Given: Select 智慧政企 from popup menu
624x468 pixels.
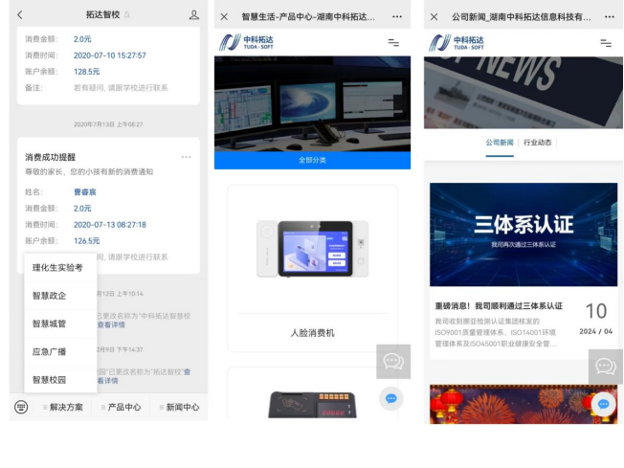Looking at the screenshot, I should 61,296.
